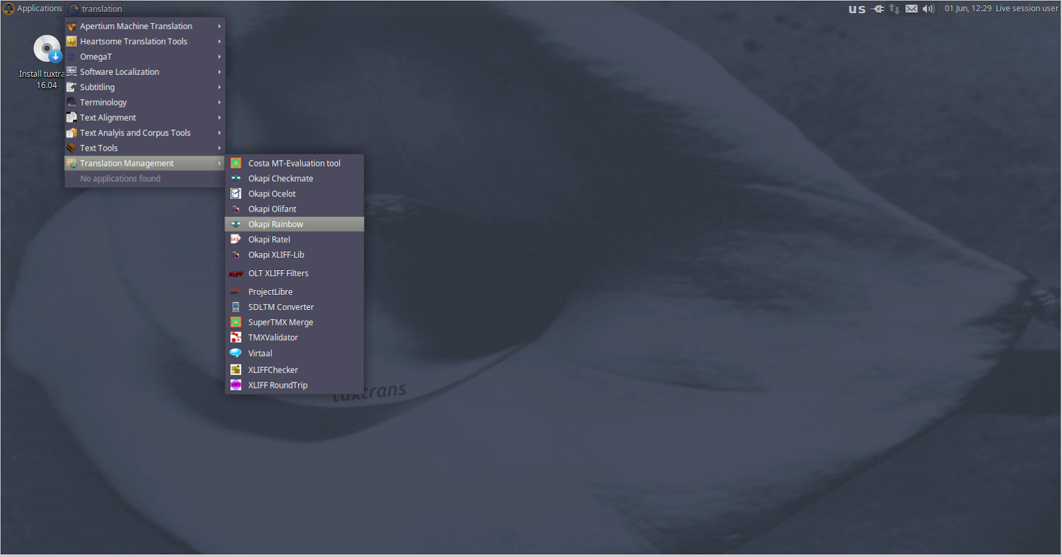Click the TMXValidator icon
The width and height of the screenshot is (1062, 557).
coord(236,337)
